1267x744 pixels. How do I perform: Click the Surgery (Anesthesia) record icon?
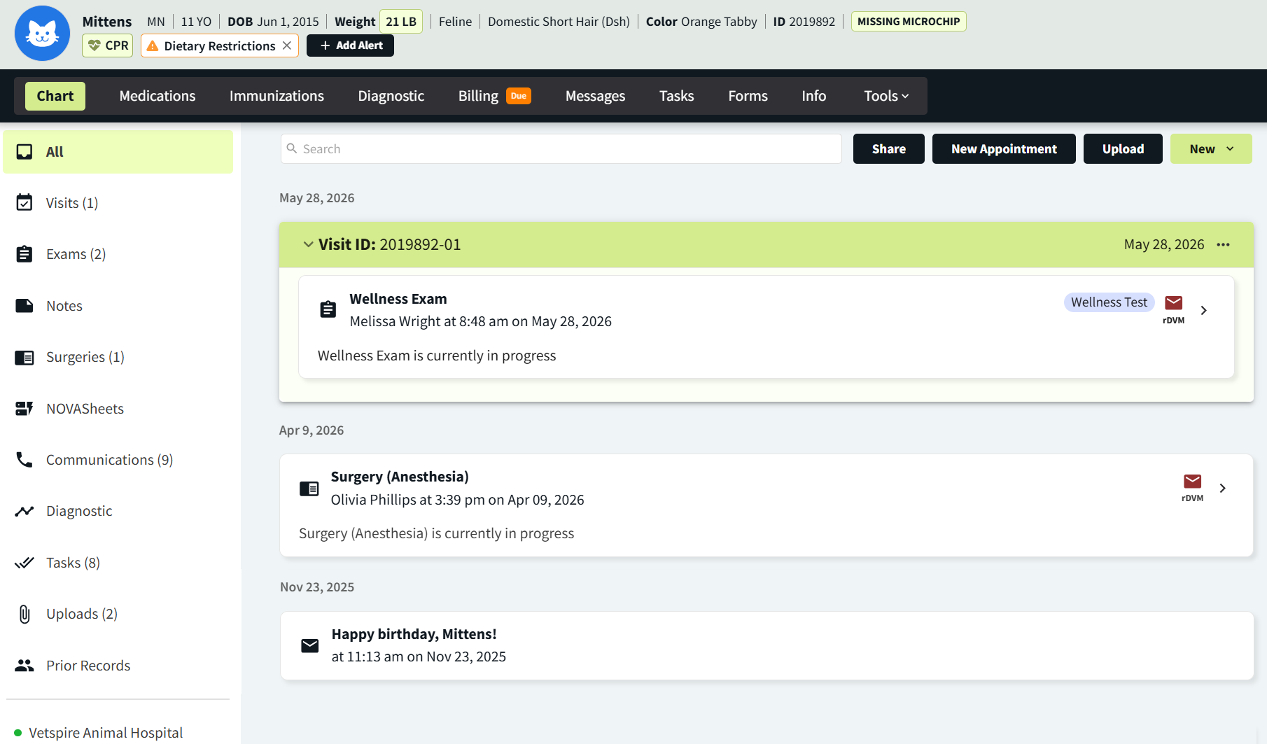click(309, 489)
